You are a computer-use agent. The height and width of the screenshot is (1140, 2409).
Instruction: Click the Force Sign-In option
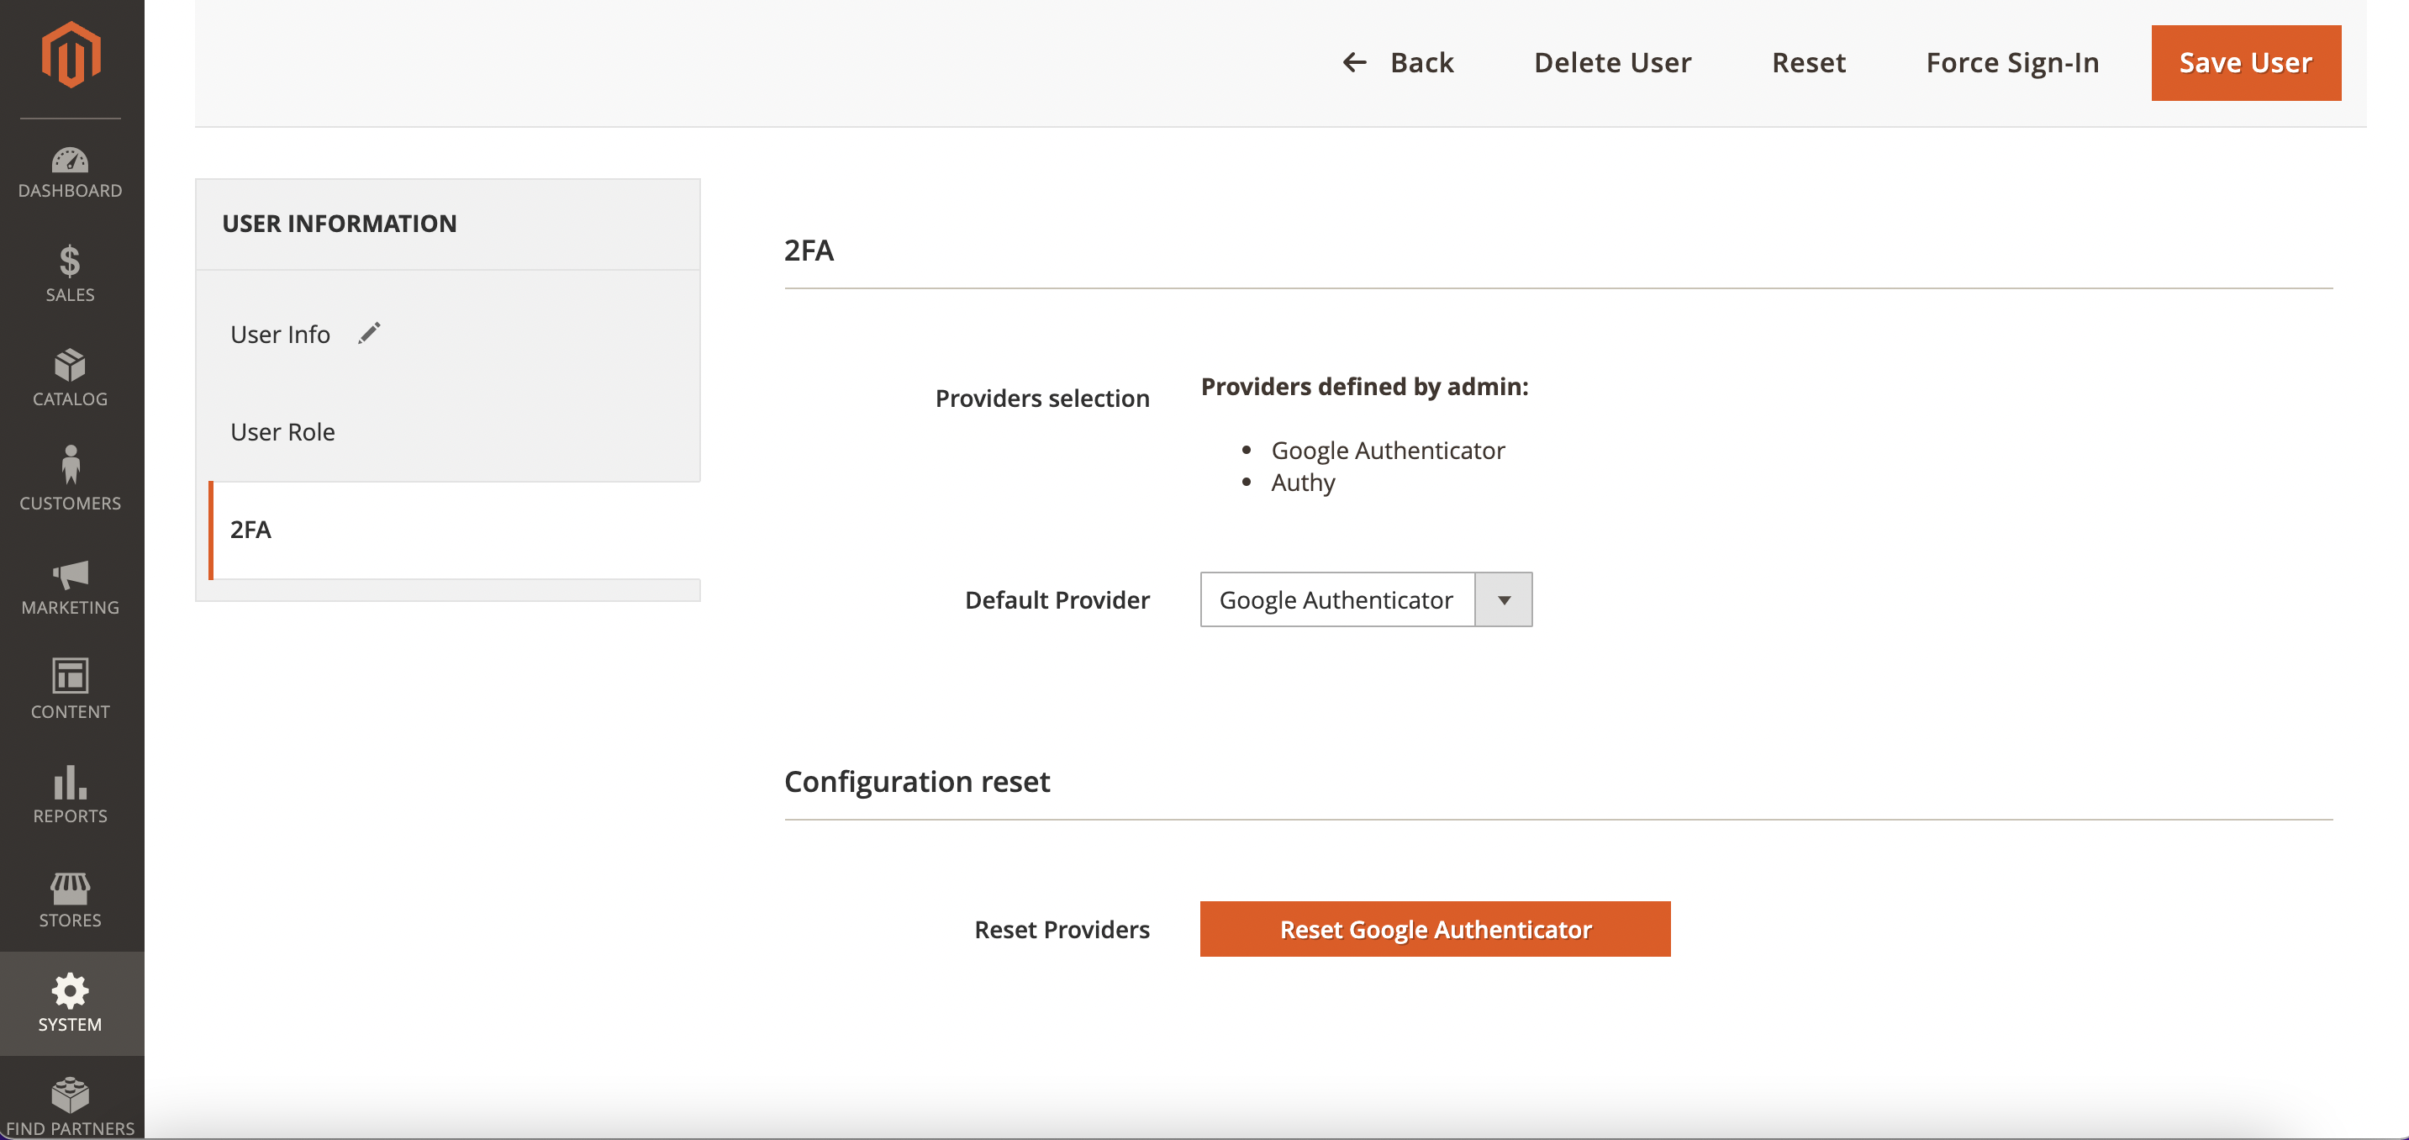(2012, 61)
